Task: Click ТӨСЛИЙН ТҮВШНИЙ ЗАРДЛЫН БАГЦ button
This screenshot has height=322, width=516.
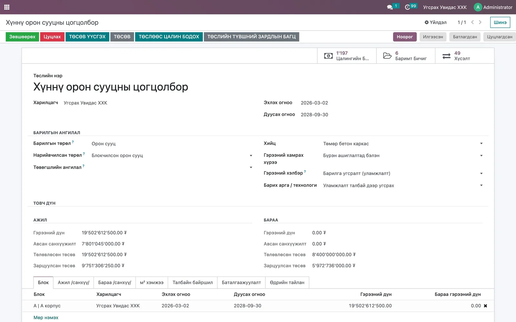Action: coord(252,37)
